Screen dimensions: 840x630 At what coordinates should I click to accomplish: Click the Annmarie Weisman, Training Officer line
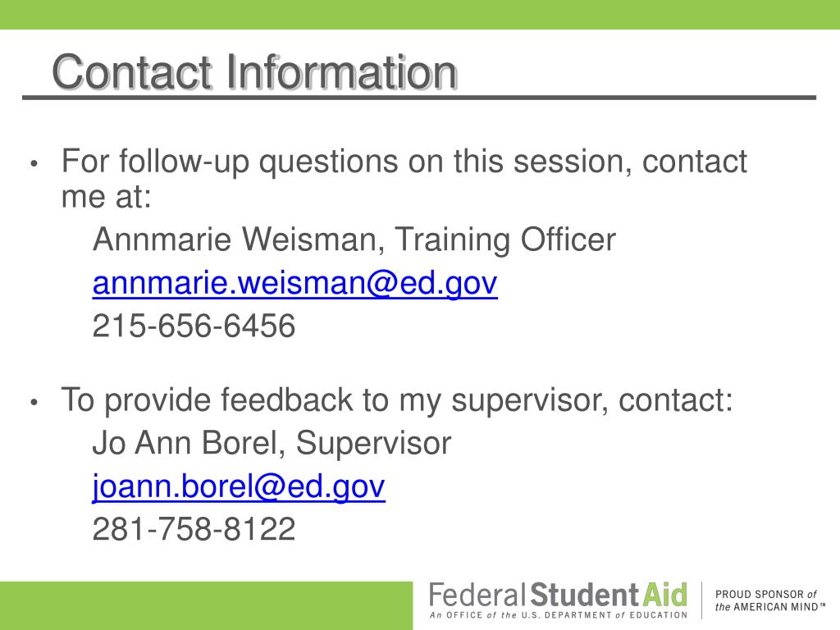[x=354, y=240]
